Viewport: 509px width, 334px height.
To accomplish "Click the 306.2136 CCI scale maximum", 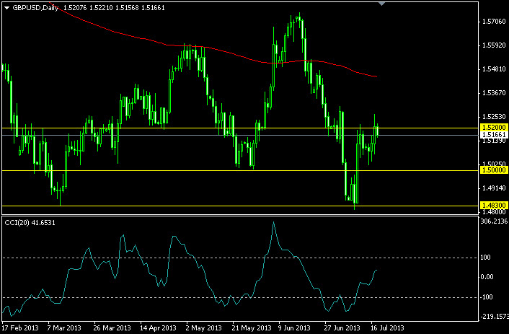I will click(494, 221).
